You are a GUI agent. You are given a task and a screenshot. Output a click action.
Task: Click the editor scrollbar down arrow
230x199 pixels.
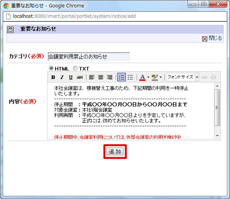coord(217,136)
